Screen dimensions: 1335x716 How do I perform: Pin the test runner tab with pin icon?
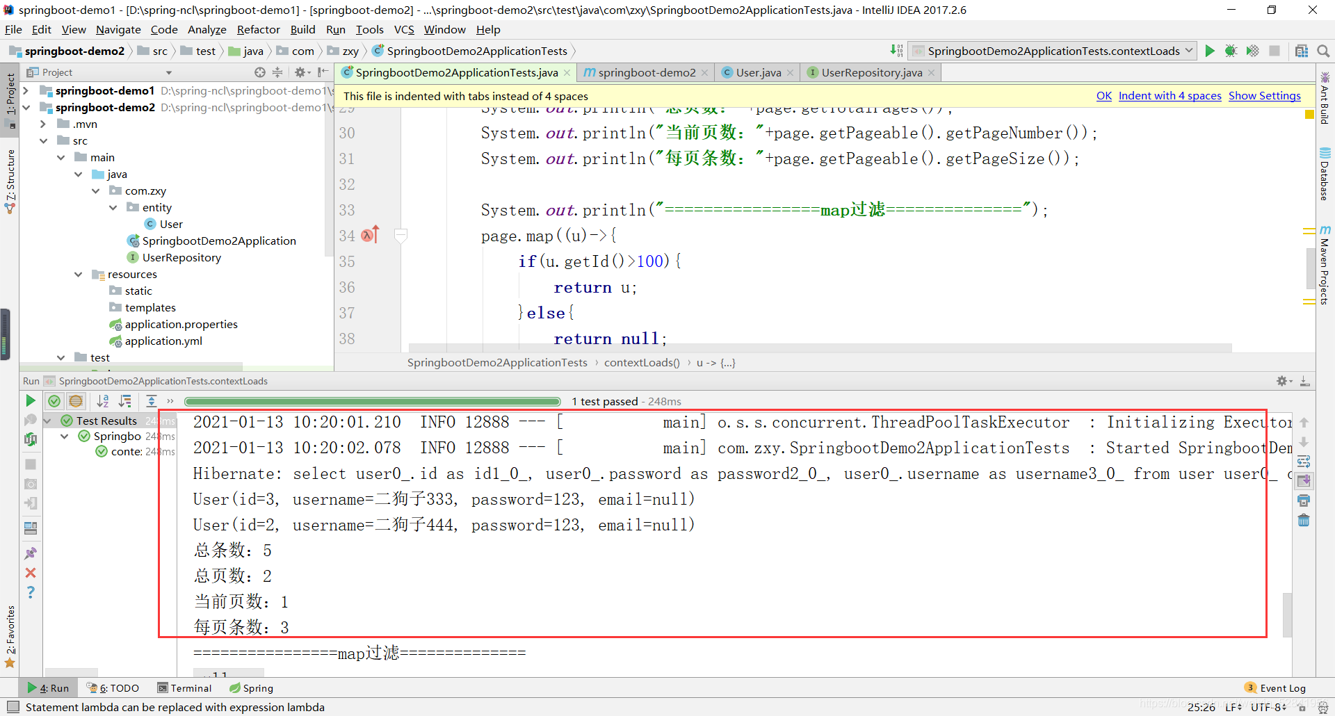click(31, 552)
